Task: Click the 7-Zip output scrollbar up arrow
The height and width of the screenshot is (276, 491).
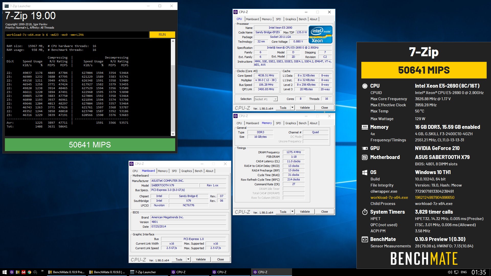Action: [x=173, y=41]
